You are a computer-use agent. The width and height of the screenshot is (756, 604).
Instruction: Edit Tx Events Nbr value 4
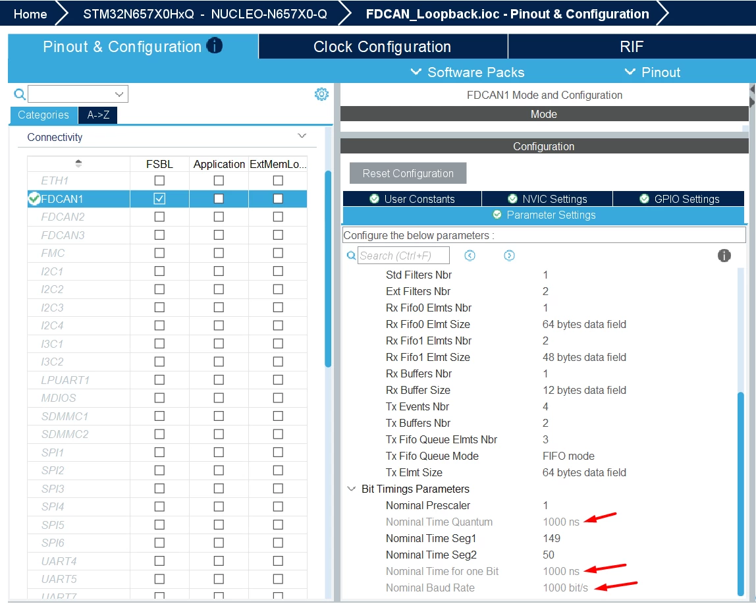tap(545, 406)
